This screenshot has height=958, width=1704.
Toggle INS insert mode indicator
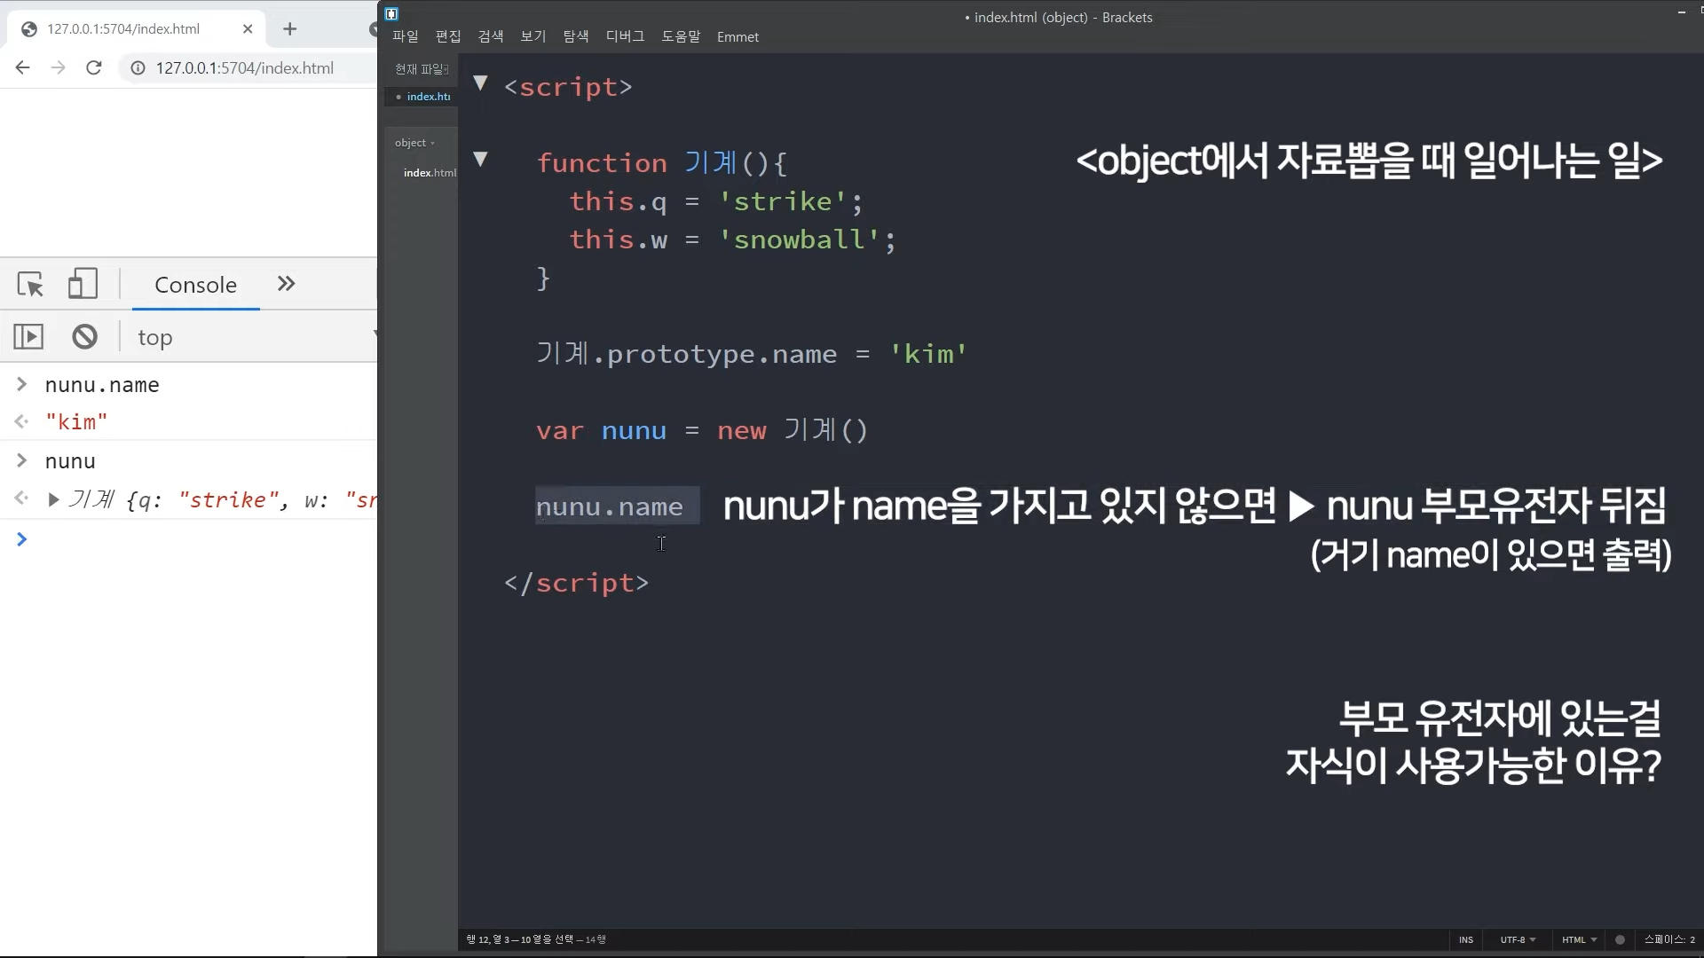(x=1466, y=939)
